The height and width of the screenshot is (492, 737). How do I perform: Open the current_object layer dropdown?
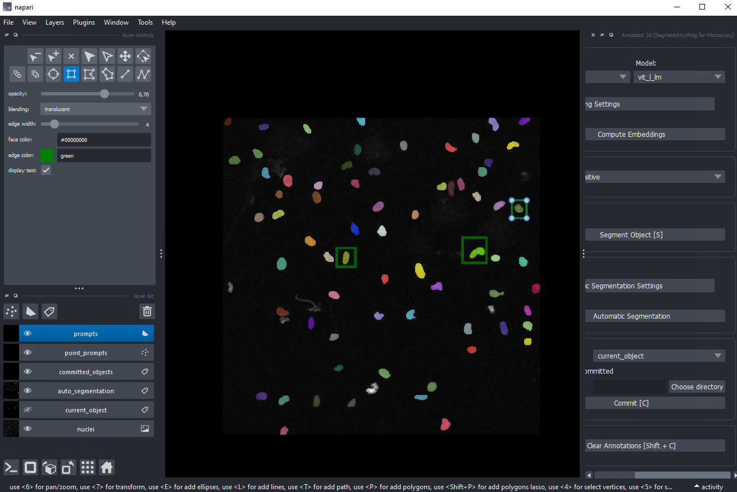click(659, 356)
